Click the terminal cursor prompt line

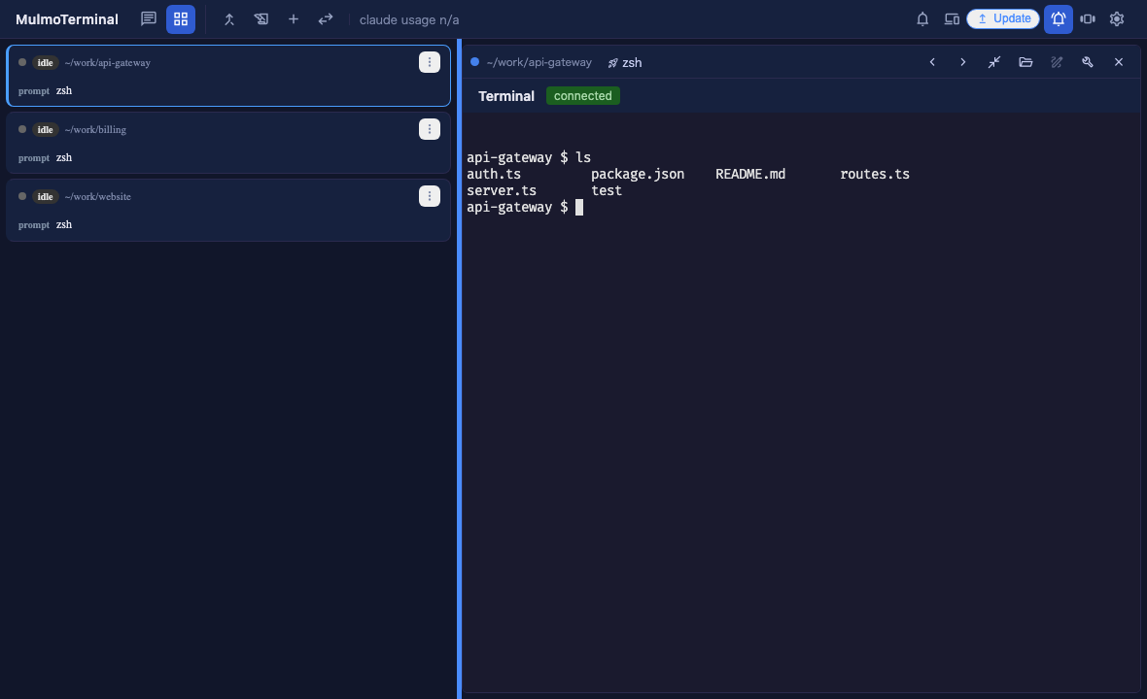click(x=525, y=208)
